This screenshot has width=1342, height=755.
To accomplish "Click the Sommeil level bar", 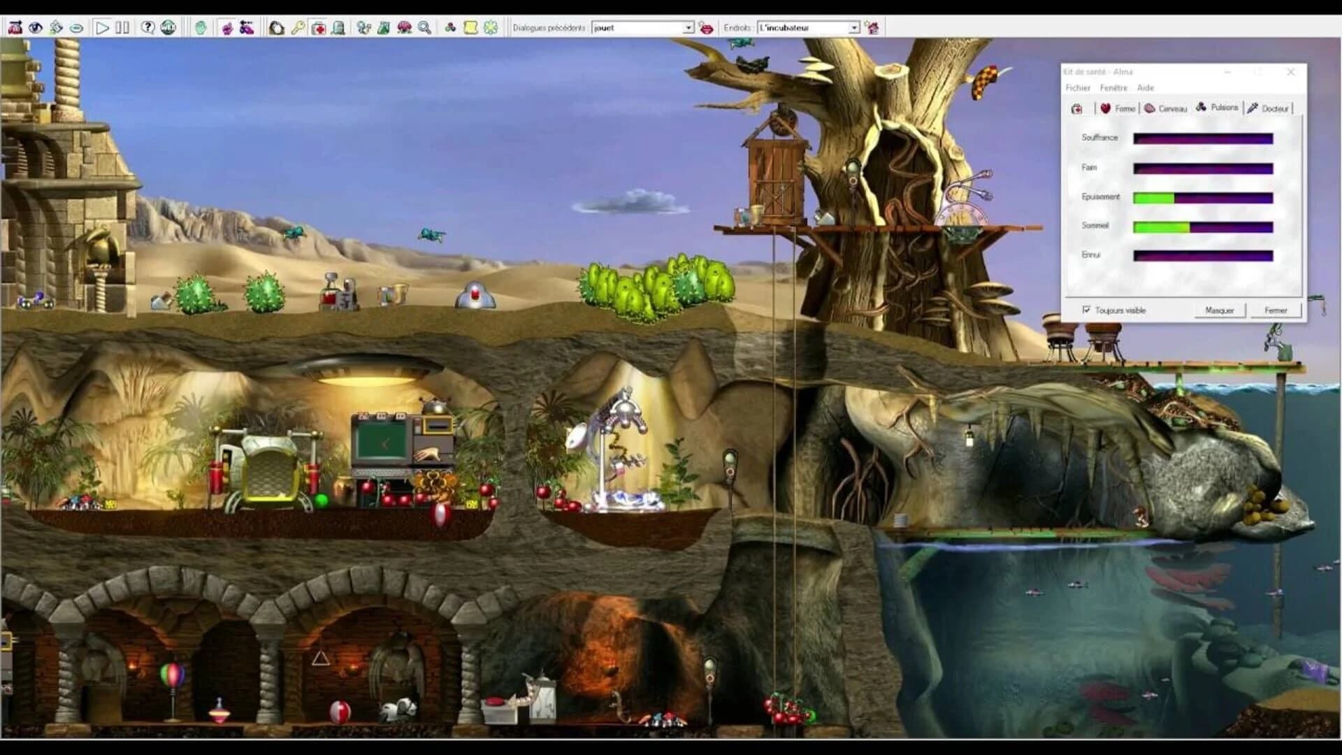I will click(1202, 226).
